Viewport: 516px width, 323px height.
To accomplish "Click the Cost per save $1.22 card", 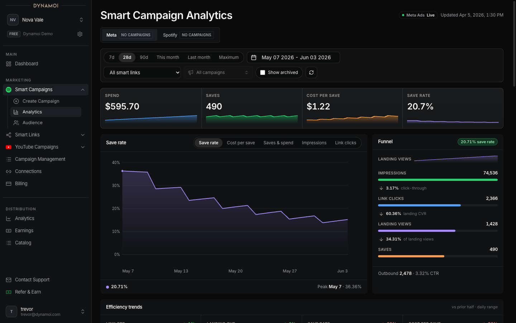I will 352,108.
